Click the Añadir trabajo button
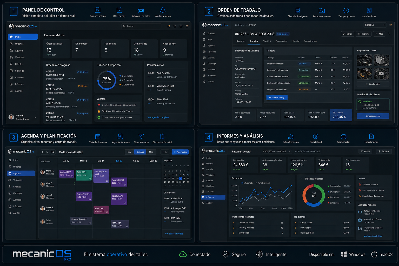This screenshot has height=266, width=399. [x=277, y=98]
